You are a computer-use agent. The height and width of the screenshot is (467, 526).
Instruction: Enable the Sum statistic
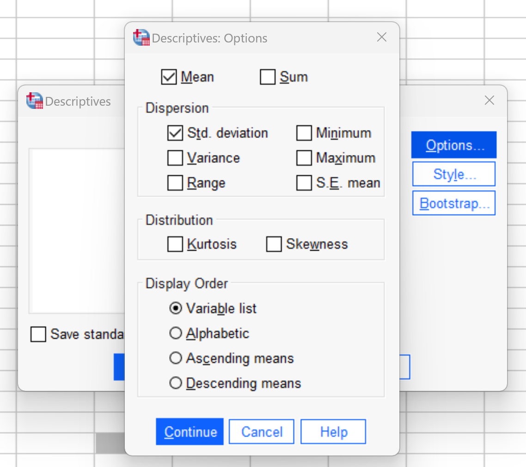pyautogui.click(x=267, y=77)
